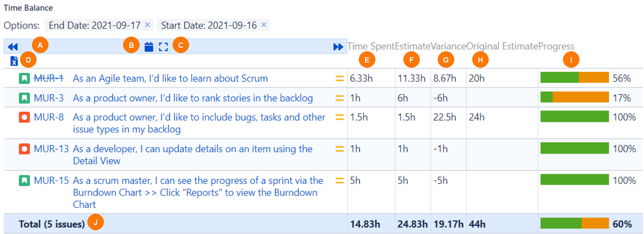This screenshot has width=644, height=234.
Task: Click the MUR-1 progress bar at 56%
Action: click(574, 78)
